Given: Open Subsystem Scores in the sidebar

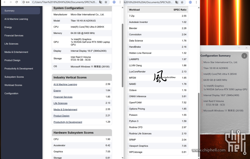Looking at the screenshot, I should 14,77.
